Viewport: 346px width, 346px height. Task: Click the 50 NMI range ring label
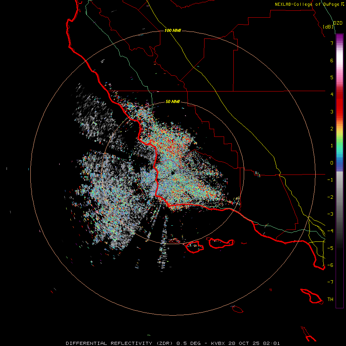(x=173, y=101)
